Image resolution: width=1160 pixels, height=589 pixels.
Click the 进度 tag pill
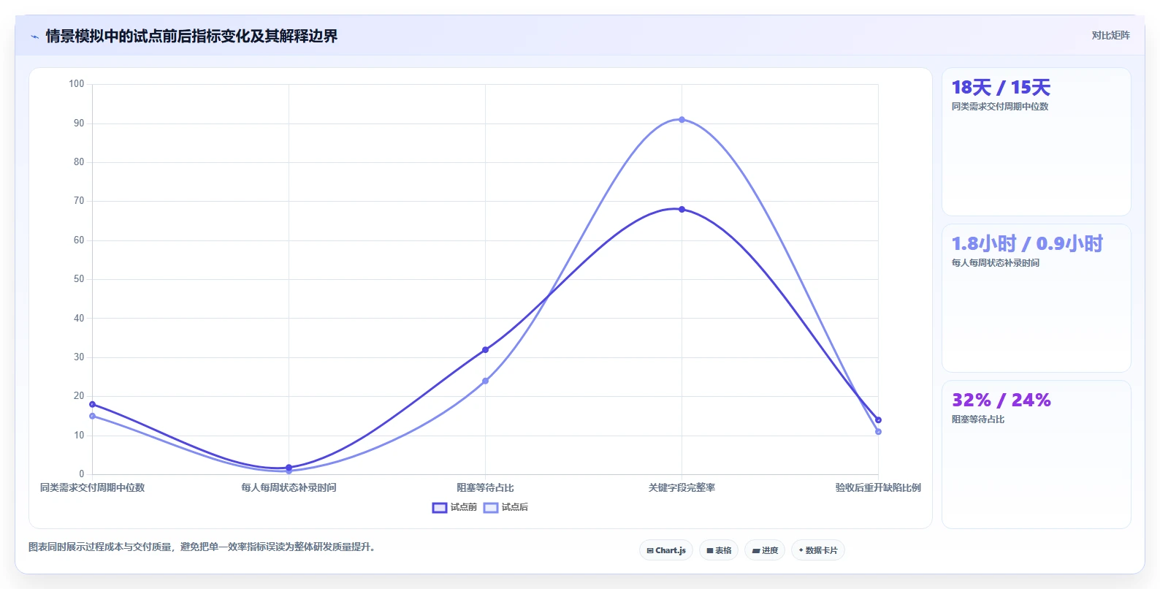click(x=765, y=550)
